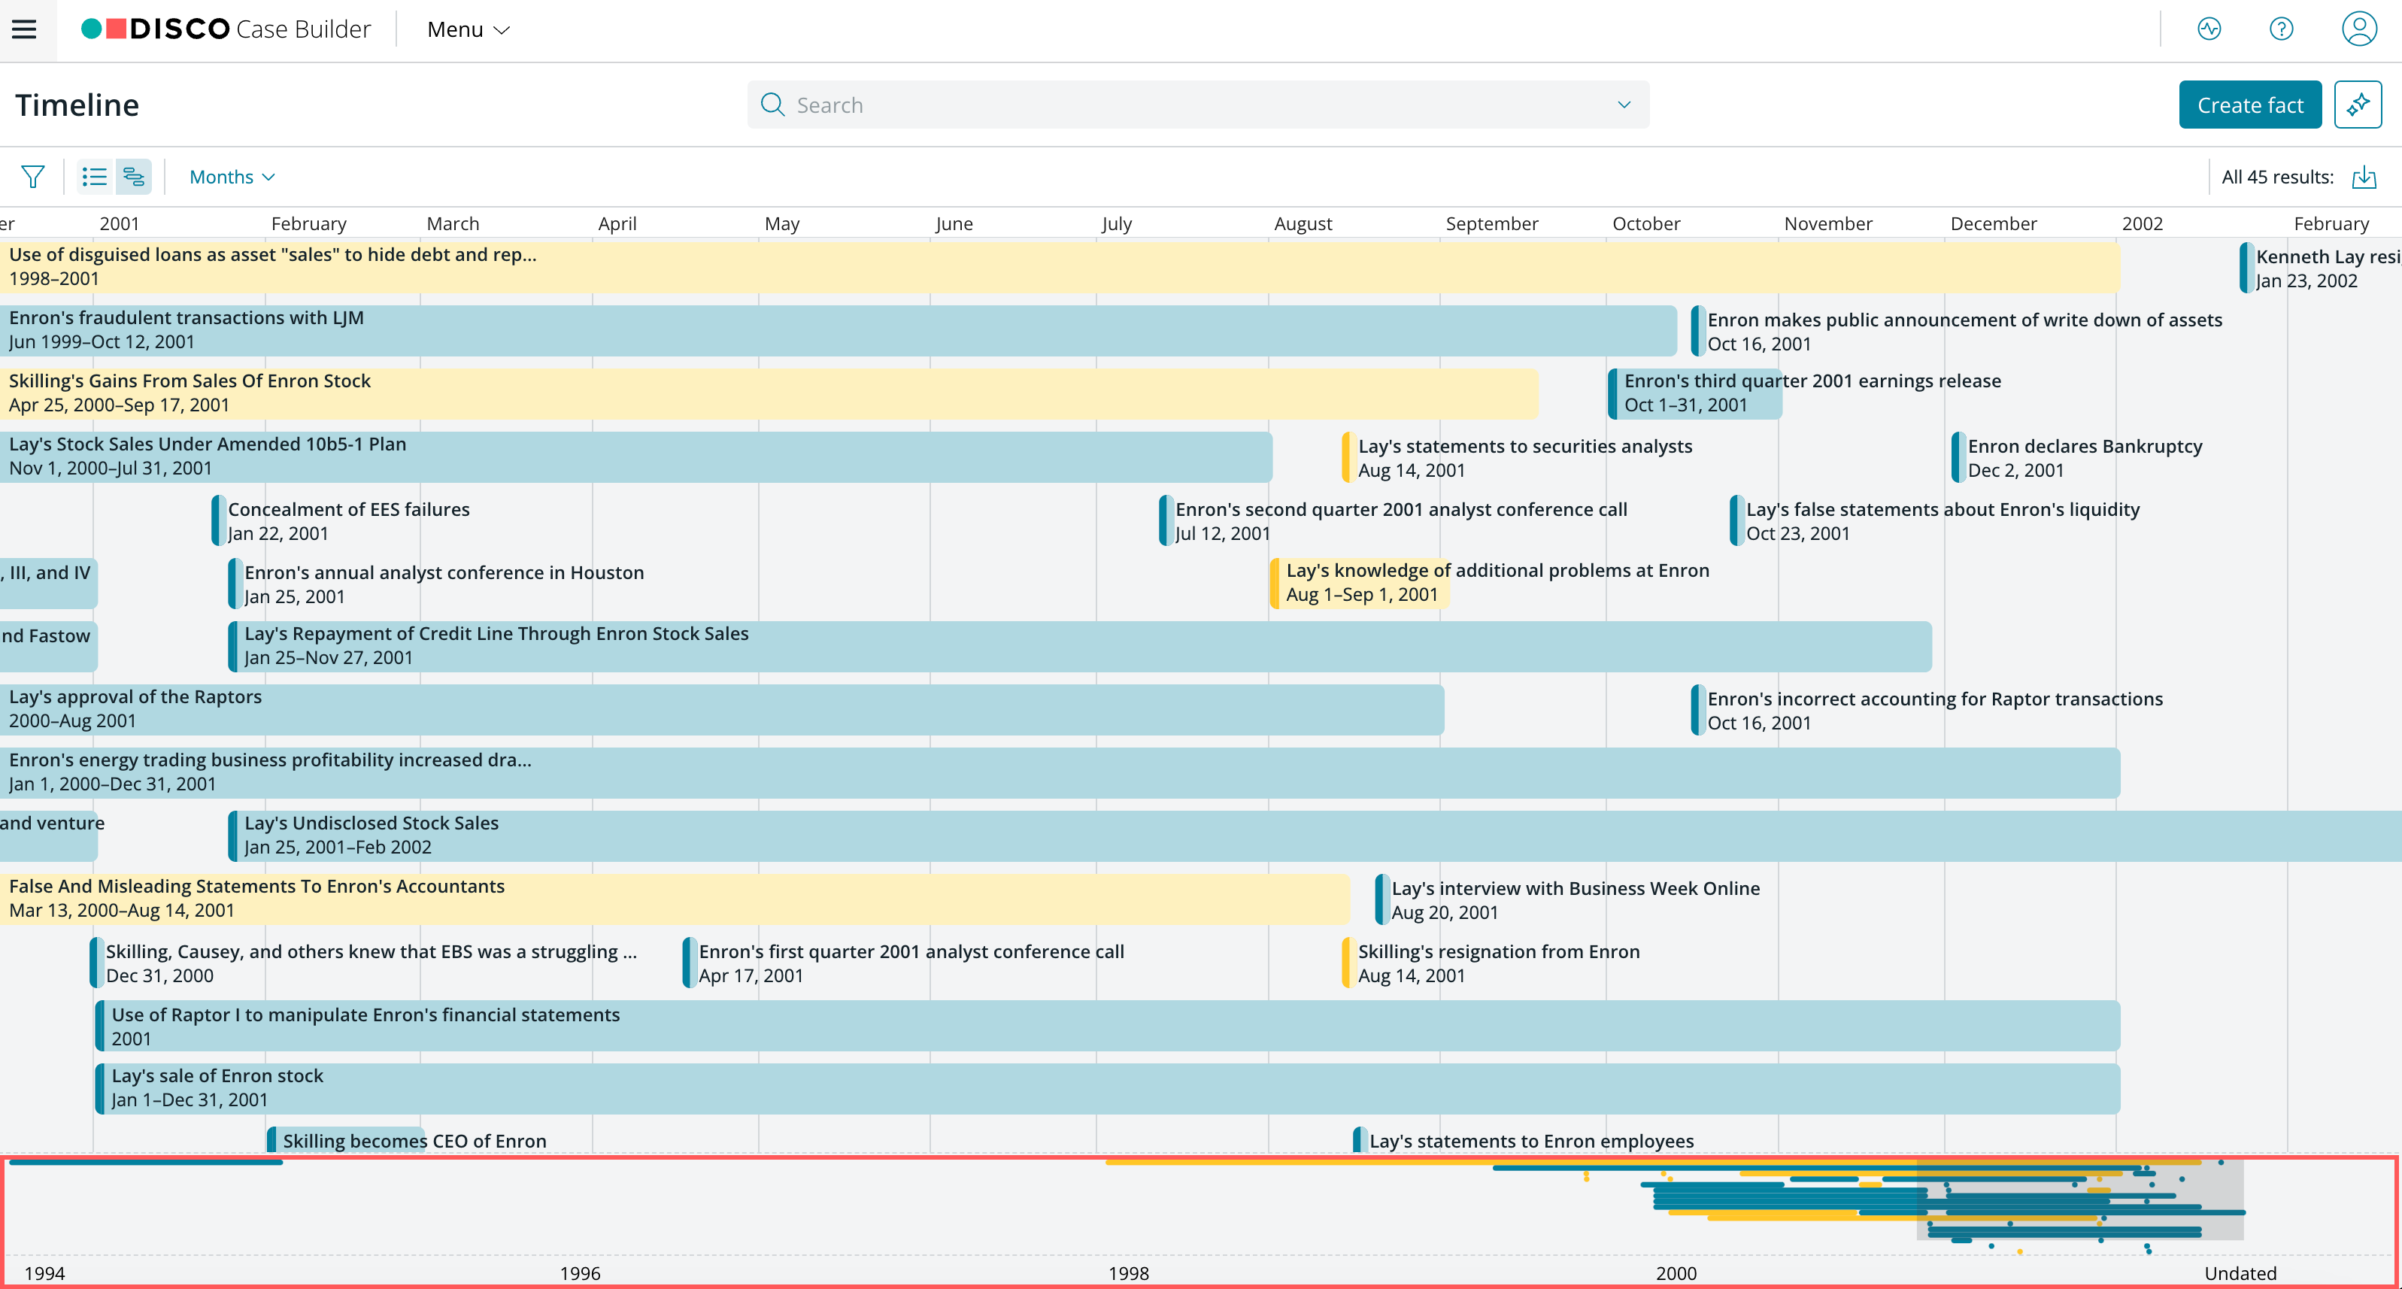Open Skilling's resignation from Enron event
Viewport: 2402px width, 1289px height.
point(1491,963)
